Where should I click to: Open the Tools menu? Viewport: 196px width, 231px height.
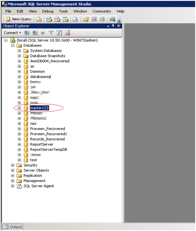[x=63, y=11]
